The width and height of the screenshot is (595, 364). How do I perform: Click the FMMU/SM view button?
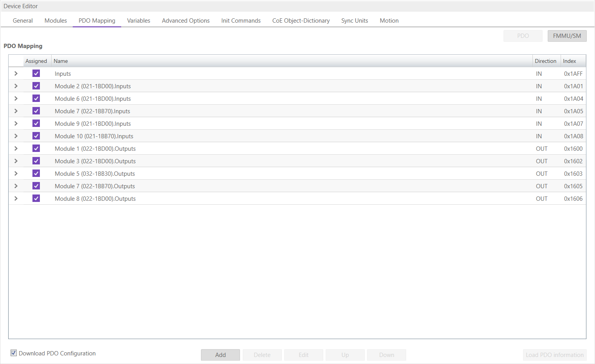click(x=567, y=36)
